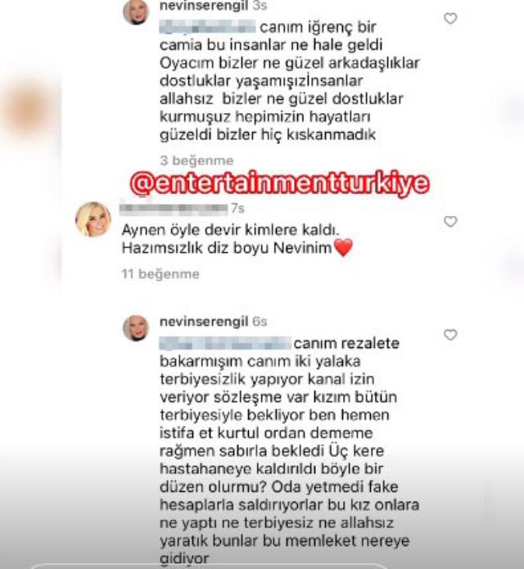Tap the blurred mention before 'canım iğrenç'
The width and height of the screenshot is (524, 569).
pos(207,27)
